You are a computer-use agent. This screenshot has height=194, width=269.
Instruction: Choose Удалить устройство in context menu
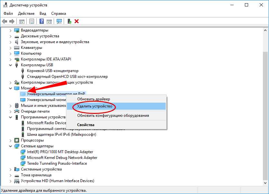coord(116,106)
